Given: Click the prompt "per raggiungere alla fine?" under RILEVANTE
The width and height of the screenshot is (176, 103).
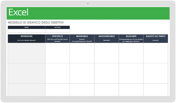Looking at the screenshot, I should click(x=131, y=41).
